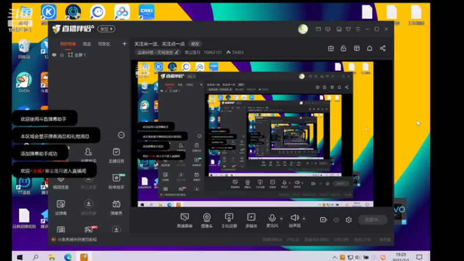Open the taskbar notification center
The height and width of the screenshot is (261, 464).
pos(419,257)
